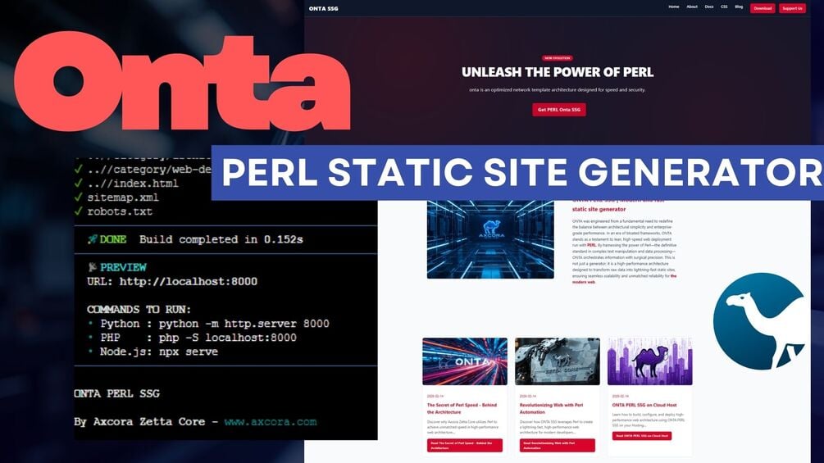Click the rocket icon beside DONE
The image size is (824, 463).
pos(93,239)
